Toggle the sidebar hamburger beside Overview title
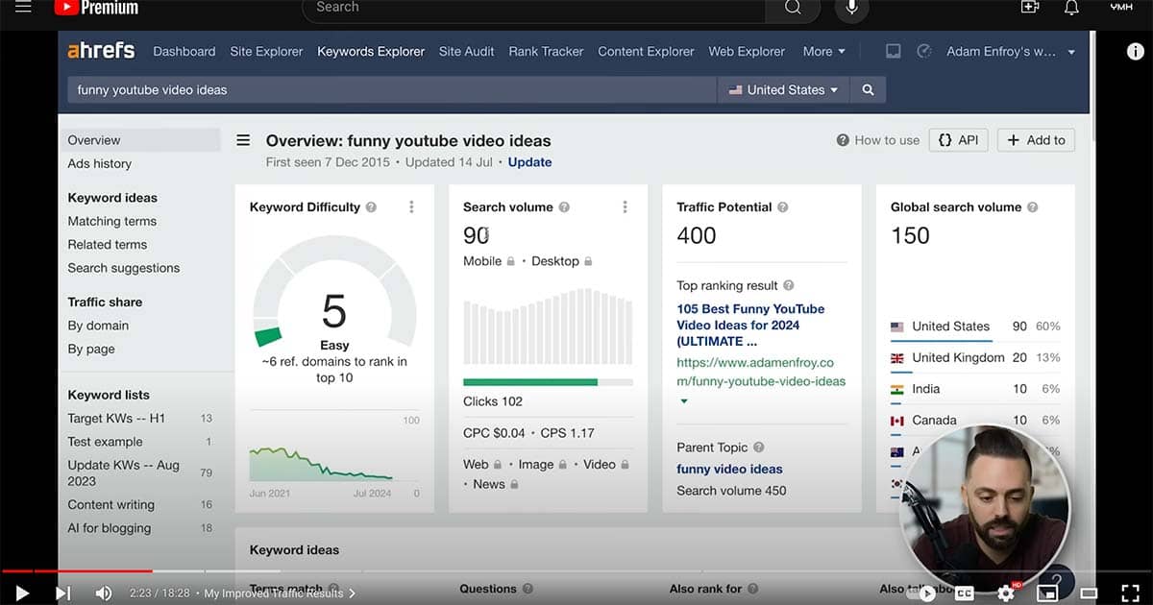This screenshot has width=1153, height=605. 243,140
